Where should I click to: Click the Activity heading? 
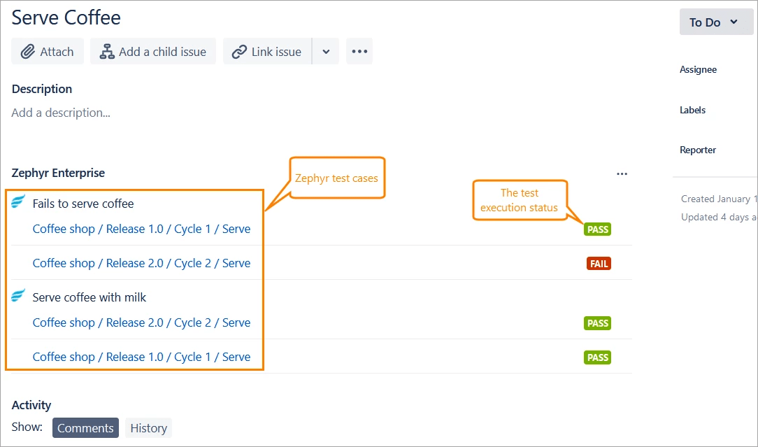tap(31, 406)
